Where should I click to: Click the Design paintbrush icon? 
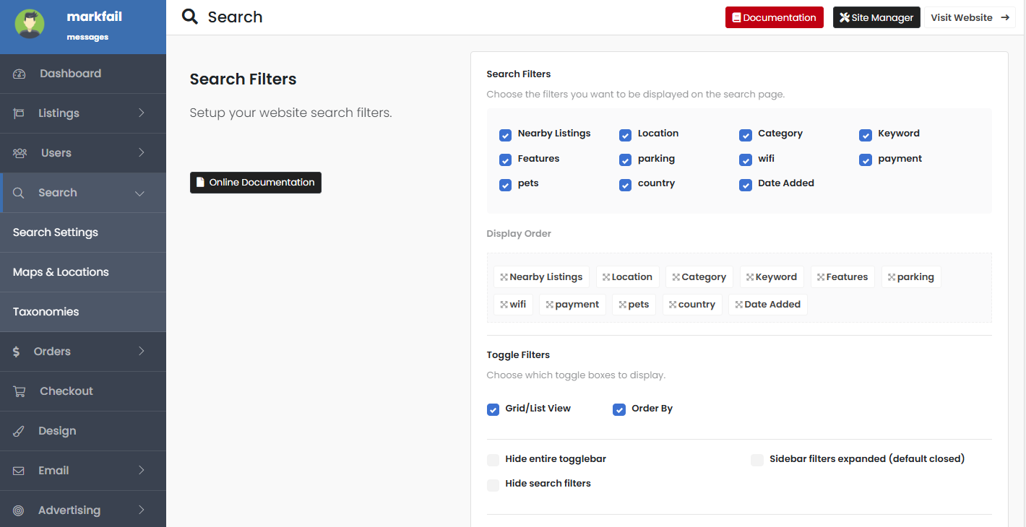(x=19, y=431)
